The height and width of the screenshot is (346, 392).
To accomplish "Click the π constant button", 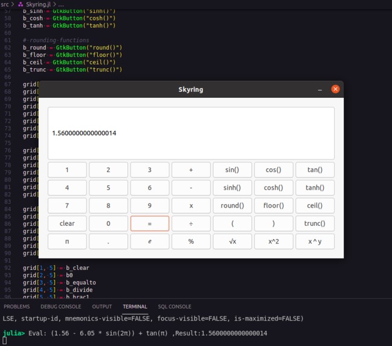I will pos(67,242).
